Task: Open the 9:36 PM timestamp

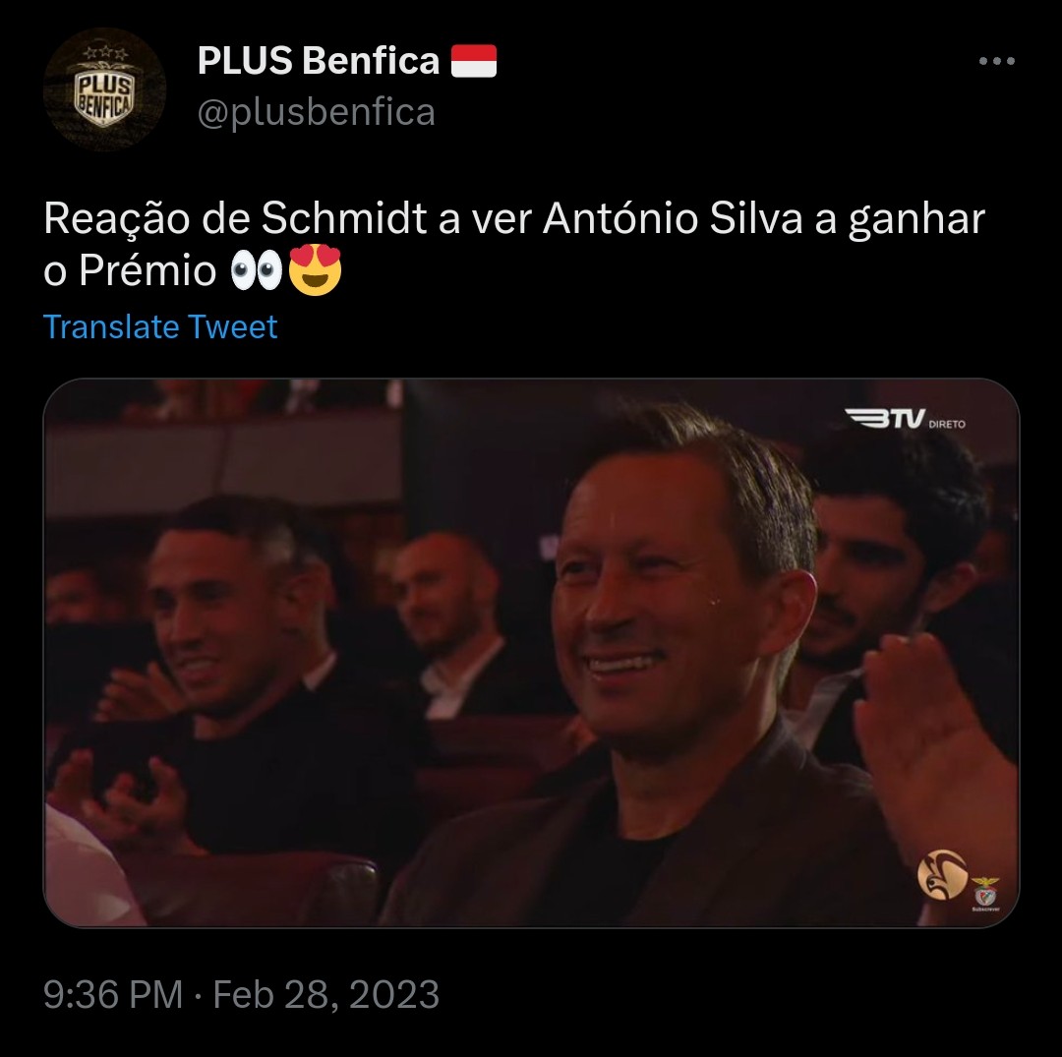Action: pyautogui.click(x=113, y=994)
